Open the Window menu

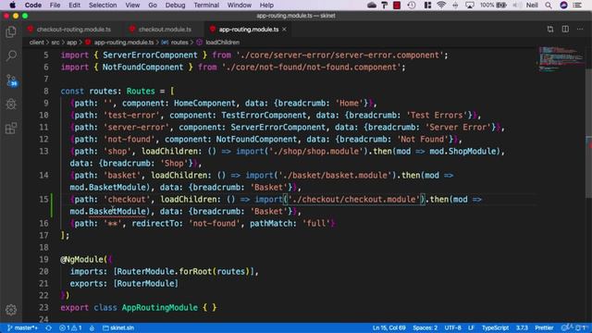pyautogui.click(x=239, y=5)
